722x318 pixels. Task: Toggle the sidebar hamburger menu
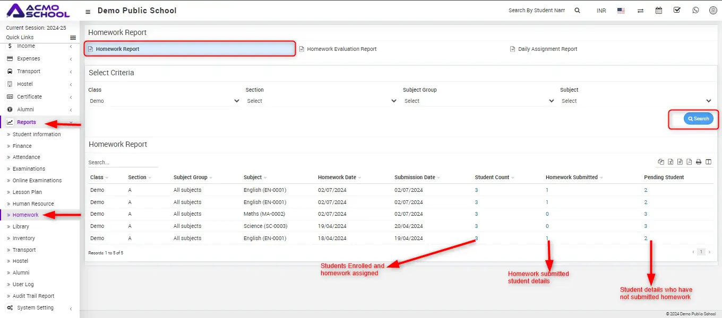point(88,11)
